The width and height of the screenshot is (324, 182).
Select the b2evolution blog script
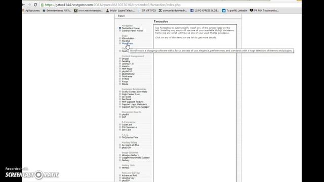pyautogui.click(x=128, y=38)
